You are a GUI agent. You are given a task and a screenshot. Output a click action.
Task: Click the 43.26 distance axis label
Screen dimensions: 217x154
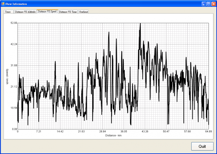(x=145, y=131)
